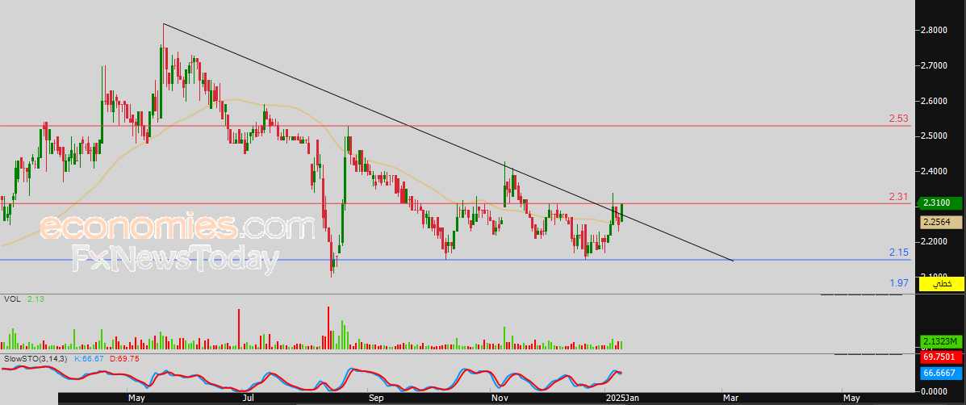Click the May label preceding Jul

tap(136, 399)
